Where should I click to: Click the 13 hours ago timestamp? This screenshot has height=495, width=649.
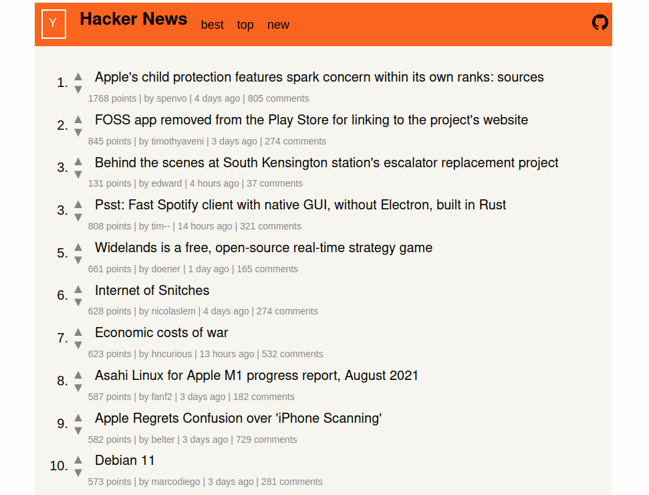pos(227,354)
